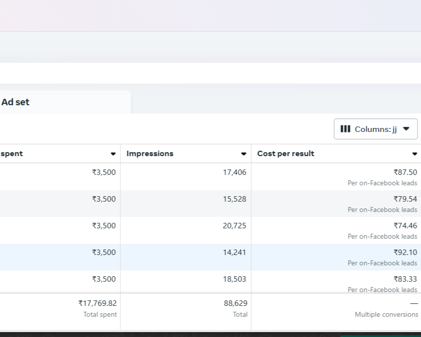
Task: Click the ₹92.10 cost per result value
Action: coord(405,252)
